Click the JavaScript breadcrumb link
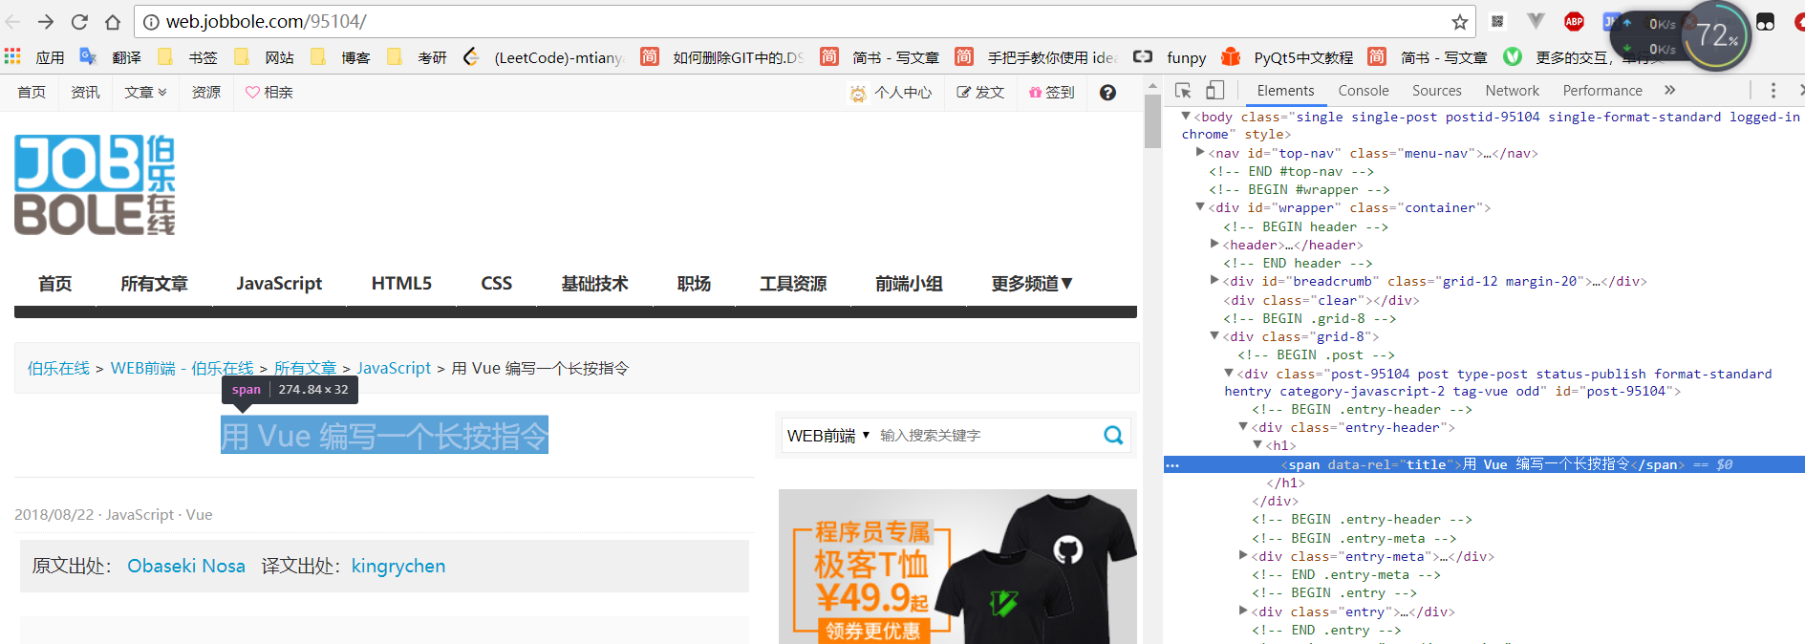Viewport: 1805px width, 644px height. (x=394, y=369)
